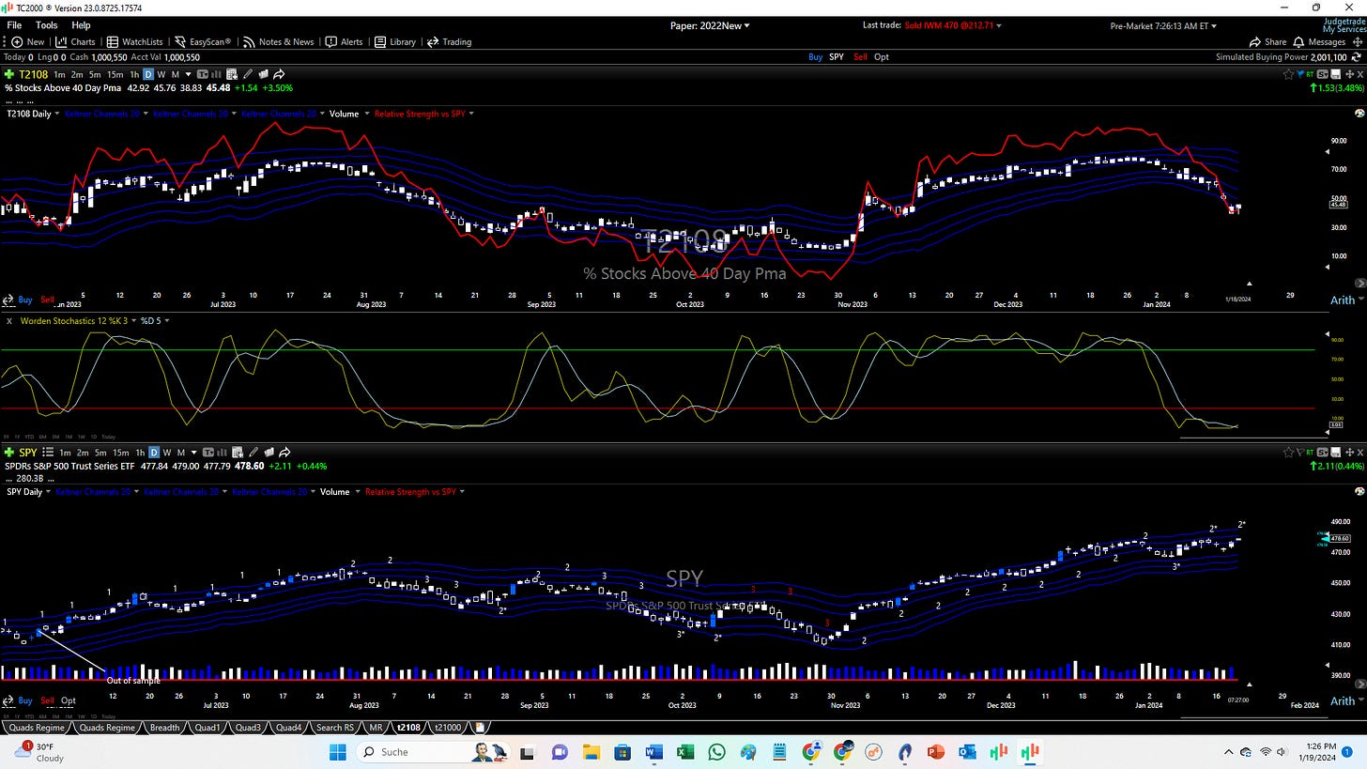Click the share arrow icon on the SPY toolbar
Image resolution: width=1367 pixels, height=769 pixels.
[x=284, y=453]
